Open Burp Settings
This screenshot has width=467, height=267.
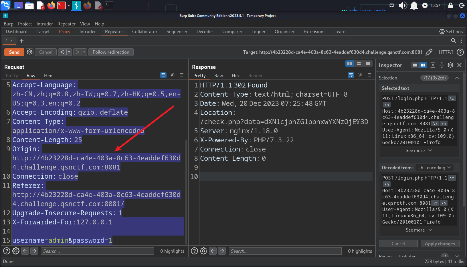tap(451, 31)
